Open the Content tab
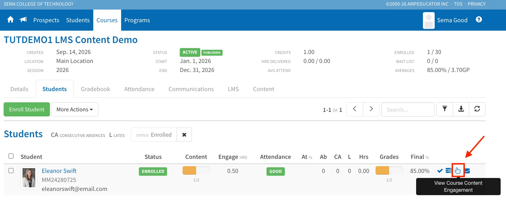Image resolution: width=506 pixels, height=203 pixels. pyautogui.click(x=263, y=89)
